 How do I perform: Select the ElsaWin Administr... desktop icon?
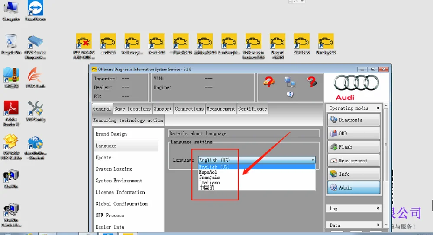pyautogui.click(x=11, y=215)
